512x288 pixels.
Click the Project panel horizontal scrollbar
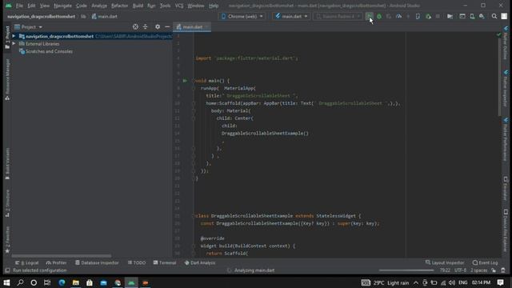point(62,256)
